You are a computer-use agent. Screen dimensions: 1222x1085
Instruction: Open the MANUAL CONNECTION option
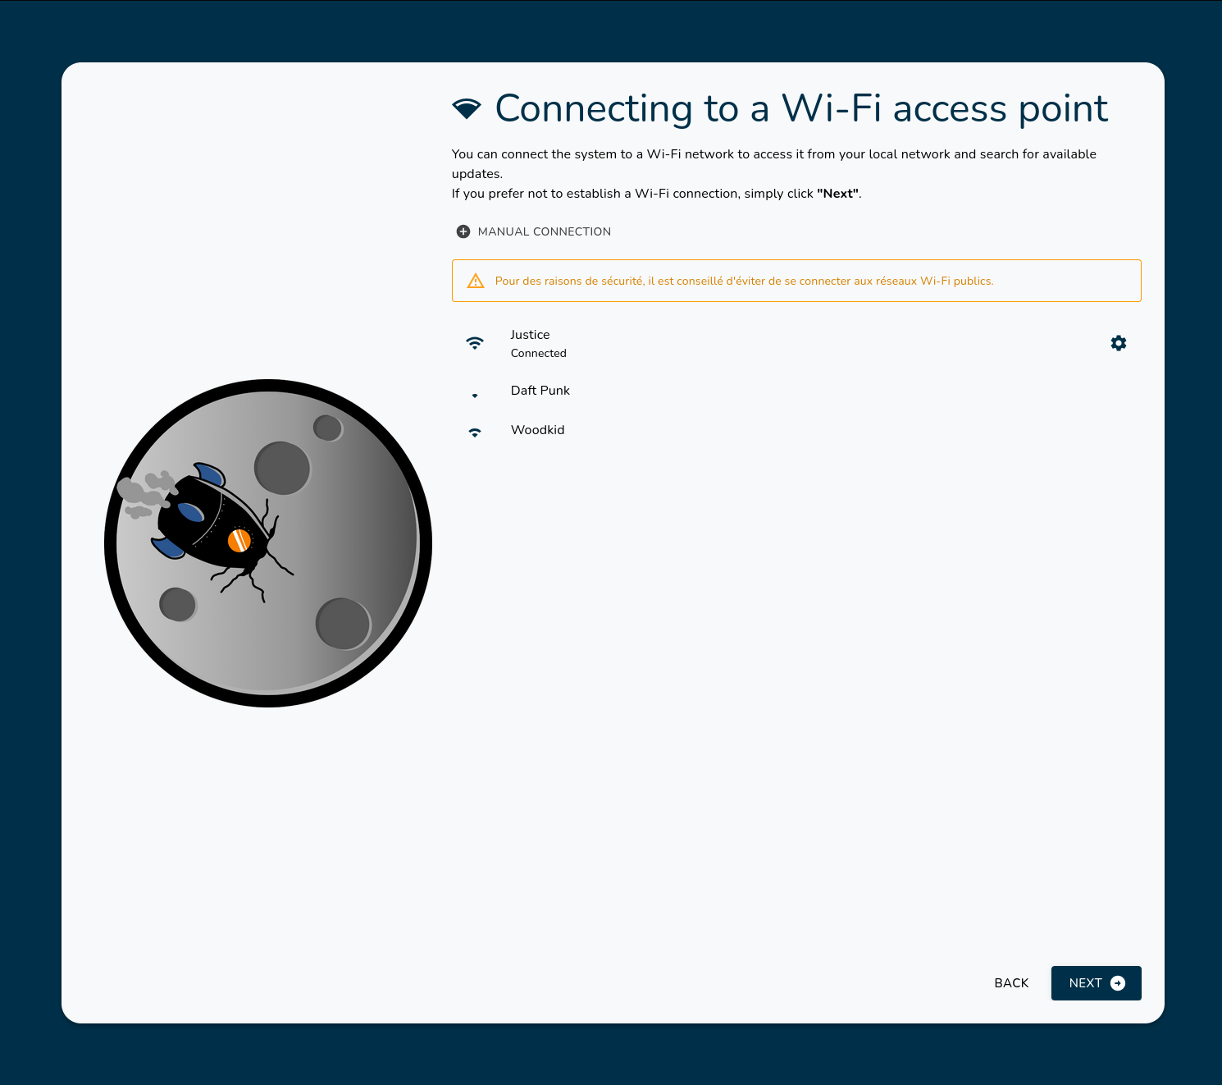click(x=544, y=231)
